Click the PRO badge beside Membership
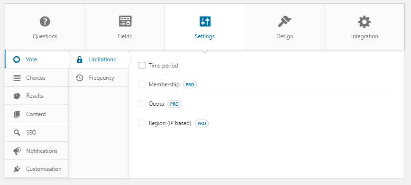Viewport: 411px width, 185px height. (190, 84)
